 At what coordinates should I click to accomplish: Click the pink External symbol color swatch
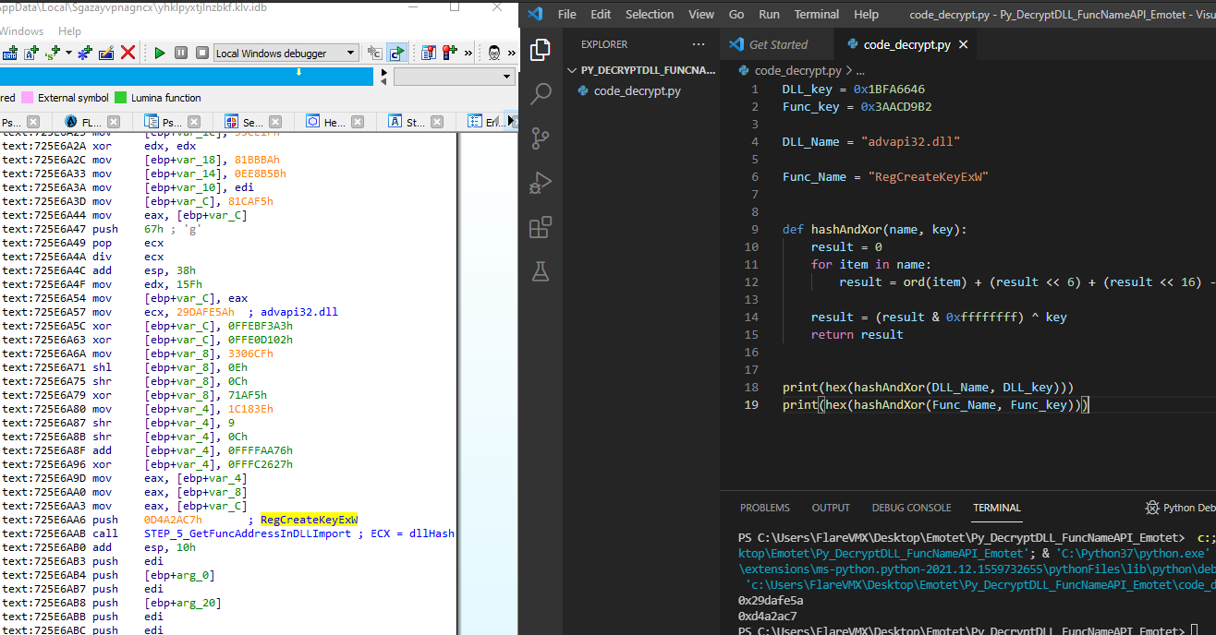click(28, 98)
